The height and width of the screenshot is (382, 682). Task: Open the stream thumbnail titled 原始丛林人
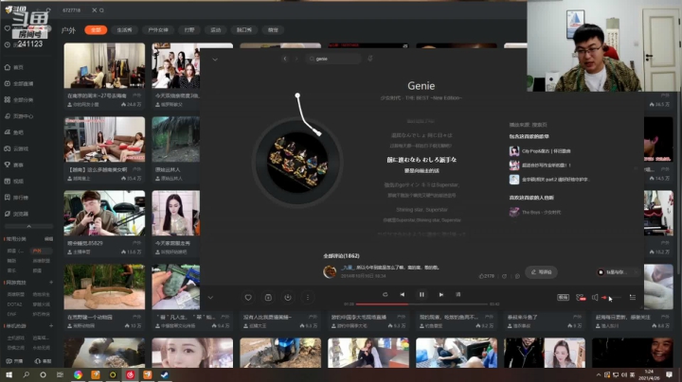[176, 139]
